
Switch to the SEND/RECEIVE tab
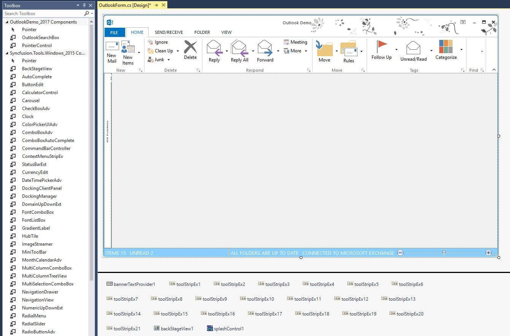coord(169,32)
